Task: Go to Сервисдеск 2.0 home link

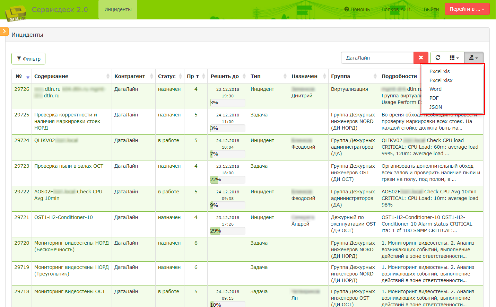Action: click(60, 9)
